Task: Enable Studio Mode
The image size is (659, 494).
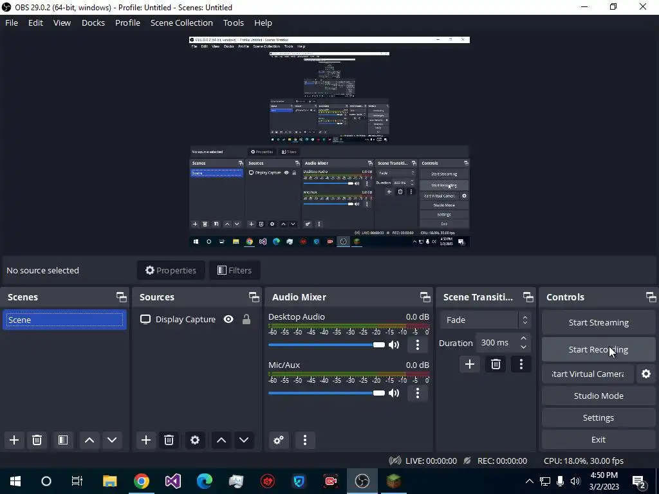Action: point(599,396)
